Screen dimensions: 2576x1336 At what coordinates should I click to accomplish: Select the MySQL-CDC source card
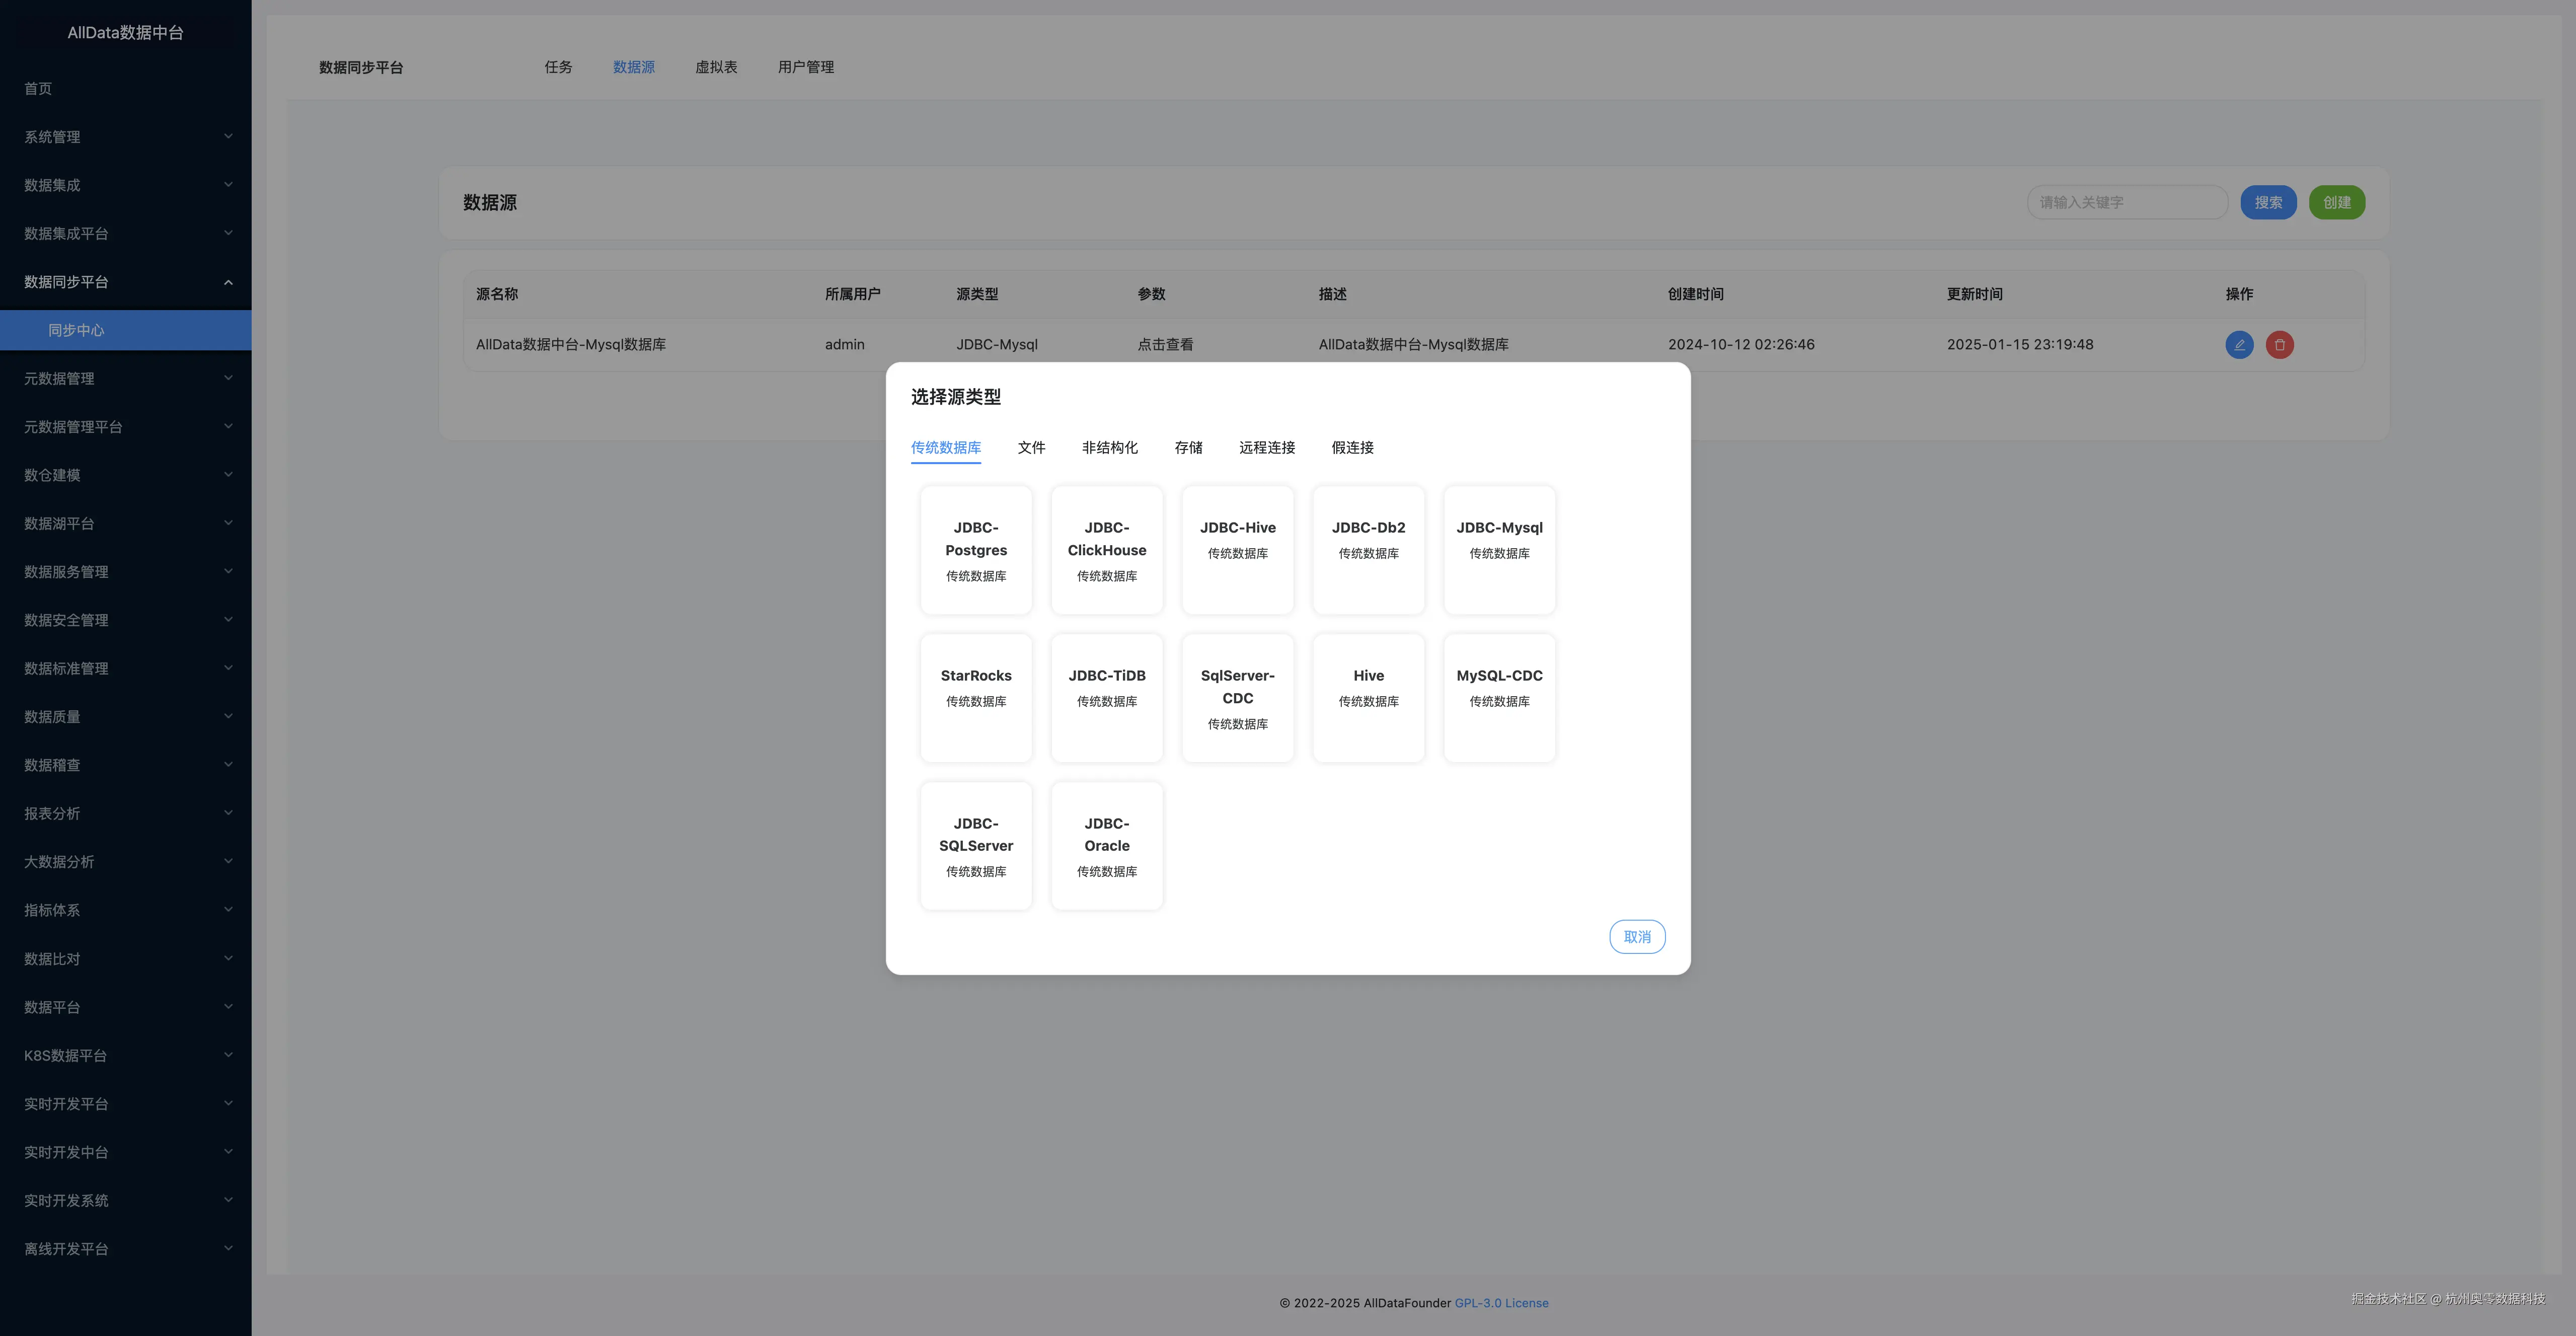1499,698
